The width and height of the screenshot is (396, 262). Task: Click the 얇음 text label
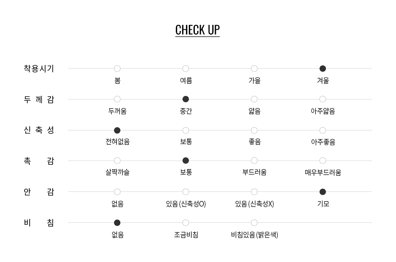255,111
